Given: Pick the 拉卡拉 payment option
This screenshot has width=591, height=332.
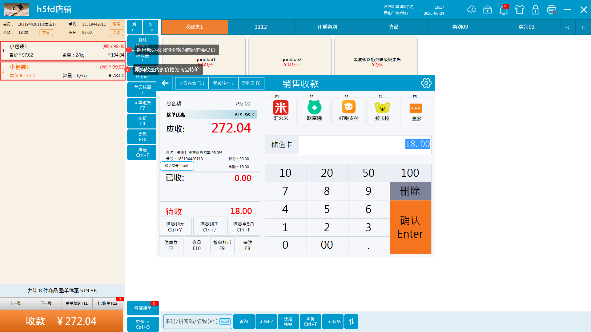Looking at the screenshot, I should pos(382,111).
